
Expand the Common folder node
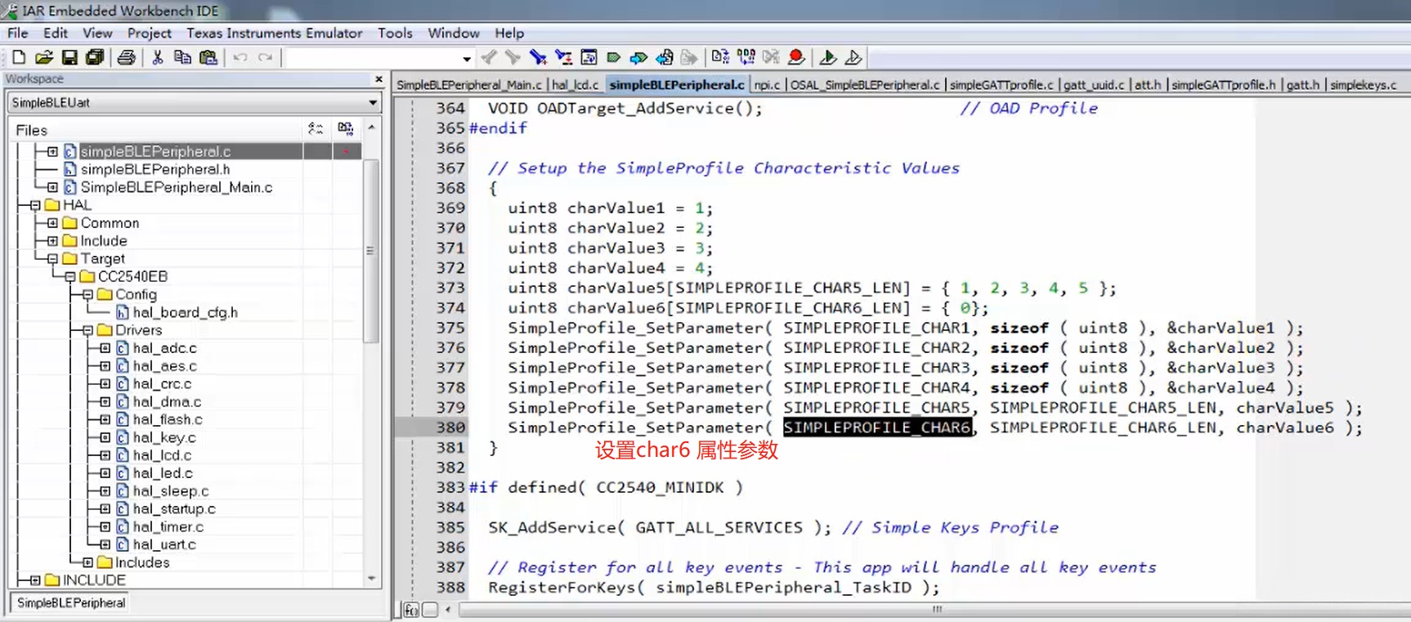(x=52, y=223)
